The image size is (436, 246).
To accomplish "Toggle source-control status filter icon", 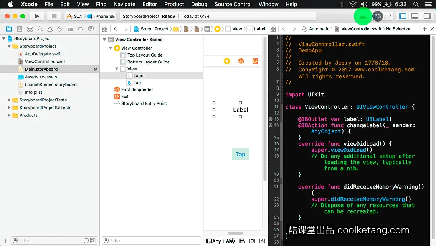I will point(93,241).
